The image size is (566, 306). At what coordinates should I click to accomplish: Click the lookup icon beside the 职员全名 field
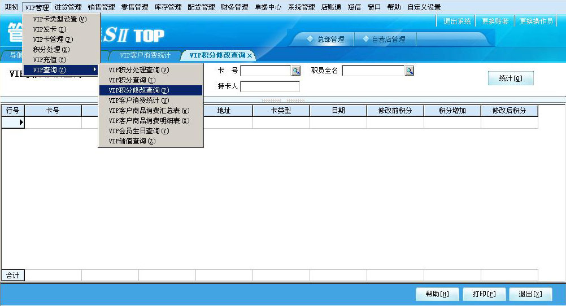click(410, 71)
